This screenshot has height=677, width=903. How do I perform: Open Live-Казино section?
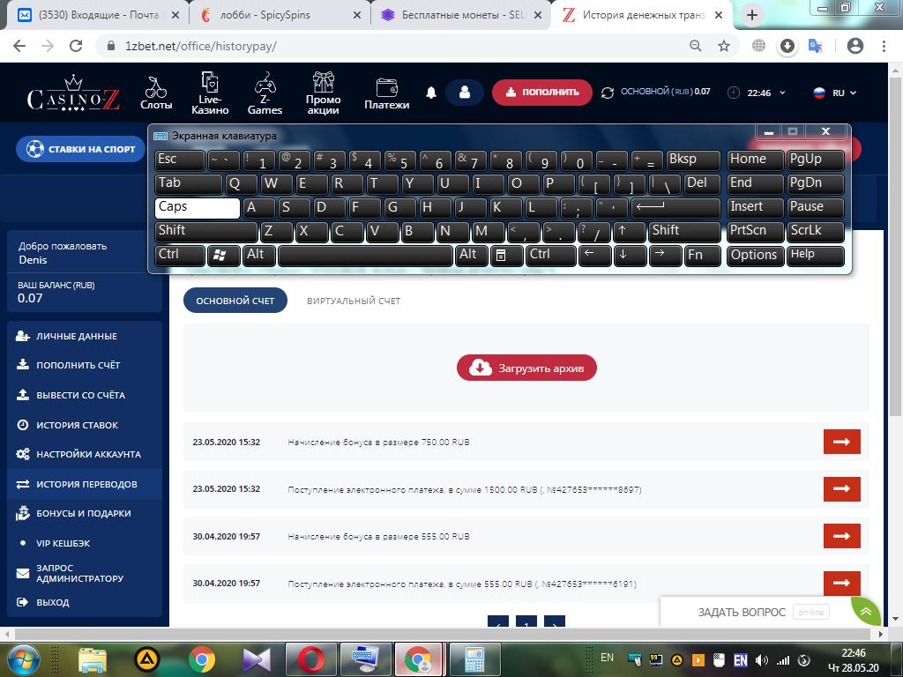(x=210, y=93)
